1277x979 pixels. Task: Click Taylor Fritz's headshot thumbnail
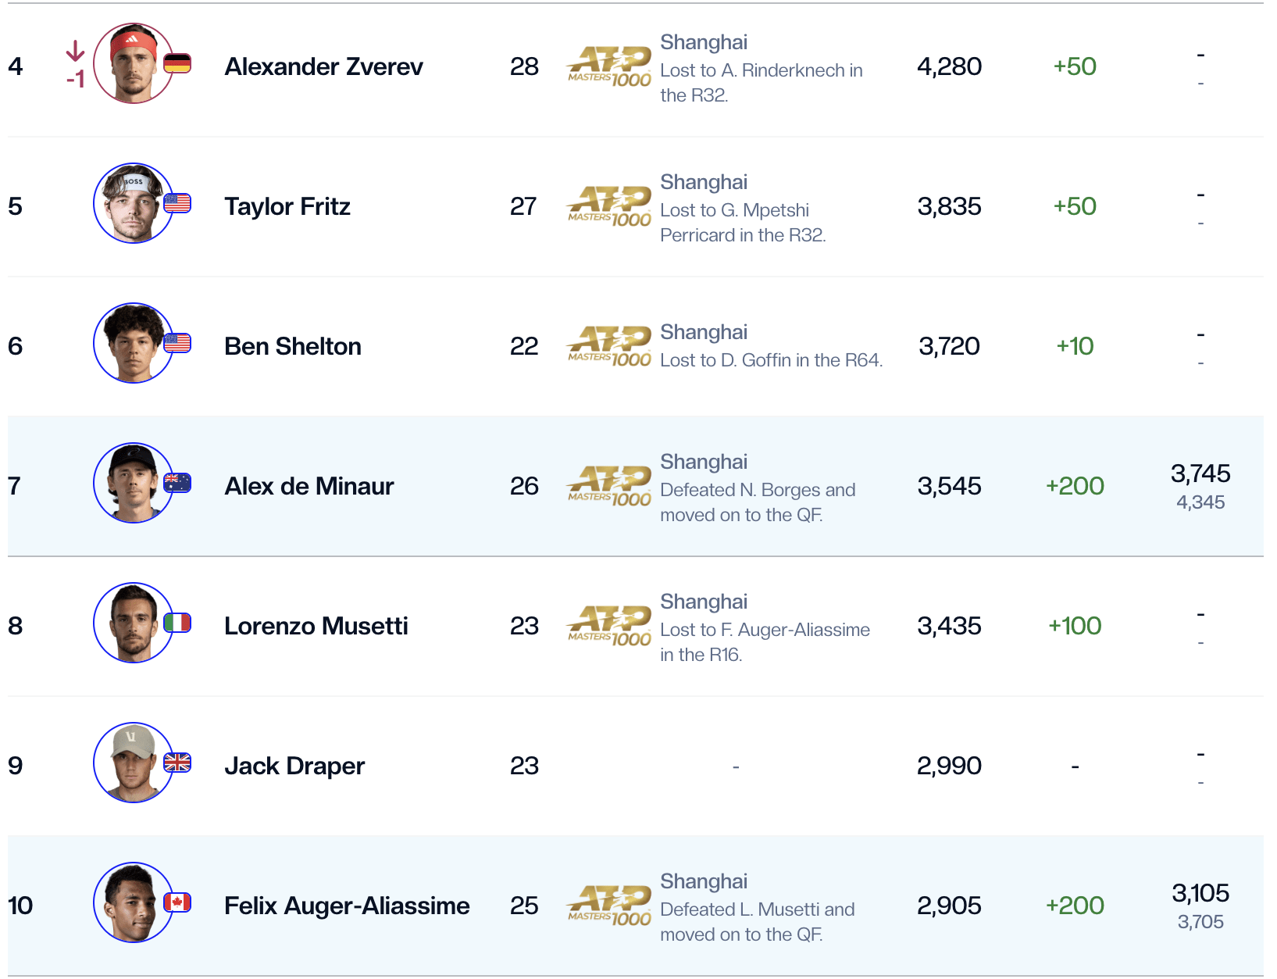(x=133, y=203)
